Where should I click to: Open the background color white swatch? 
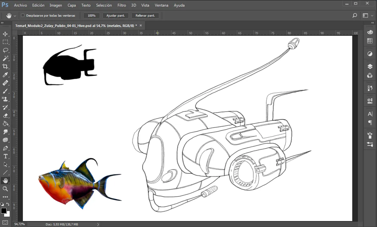coord(8,215)
